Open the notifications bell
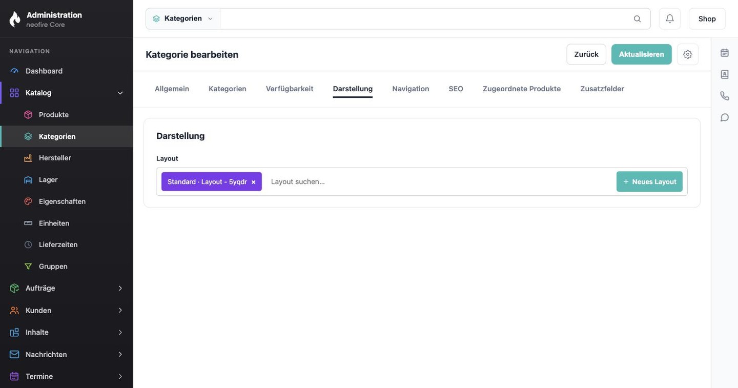738x388 pixels. (x=670, y=18)
